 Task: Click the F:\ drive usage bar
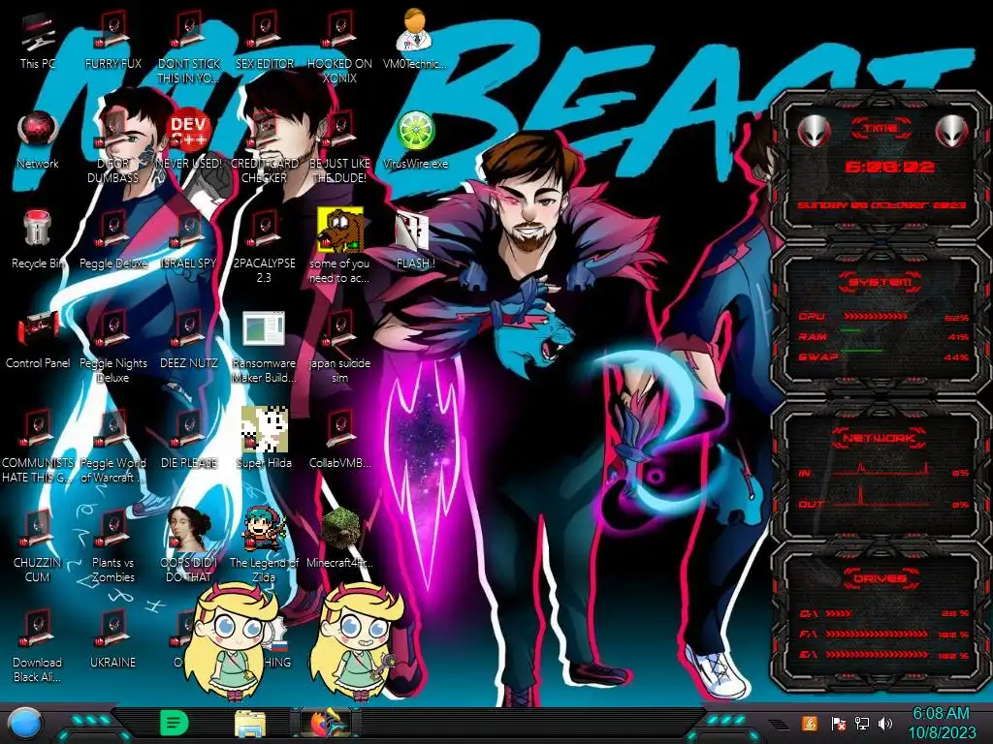click(x=877, y=634)
